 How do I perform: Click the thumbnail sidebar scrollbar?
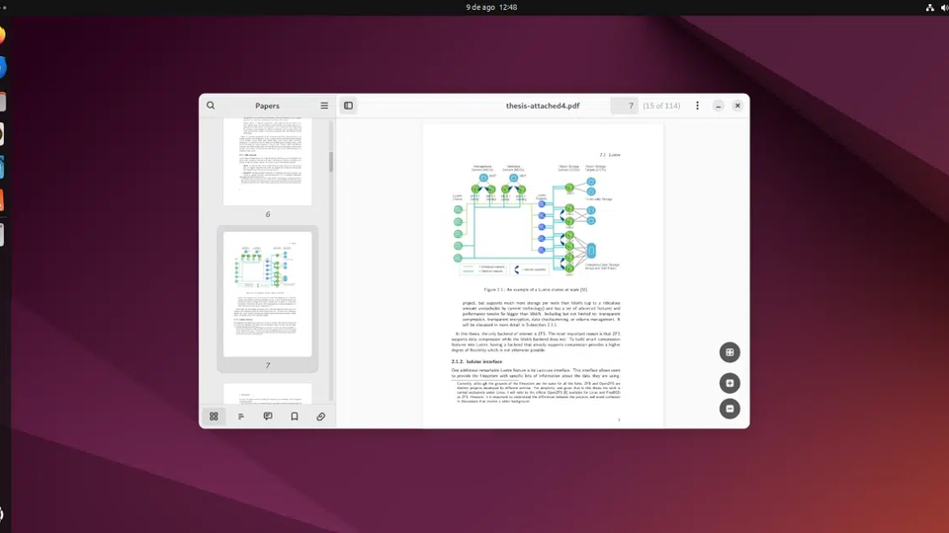point(331,162)
